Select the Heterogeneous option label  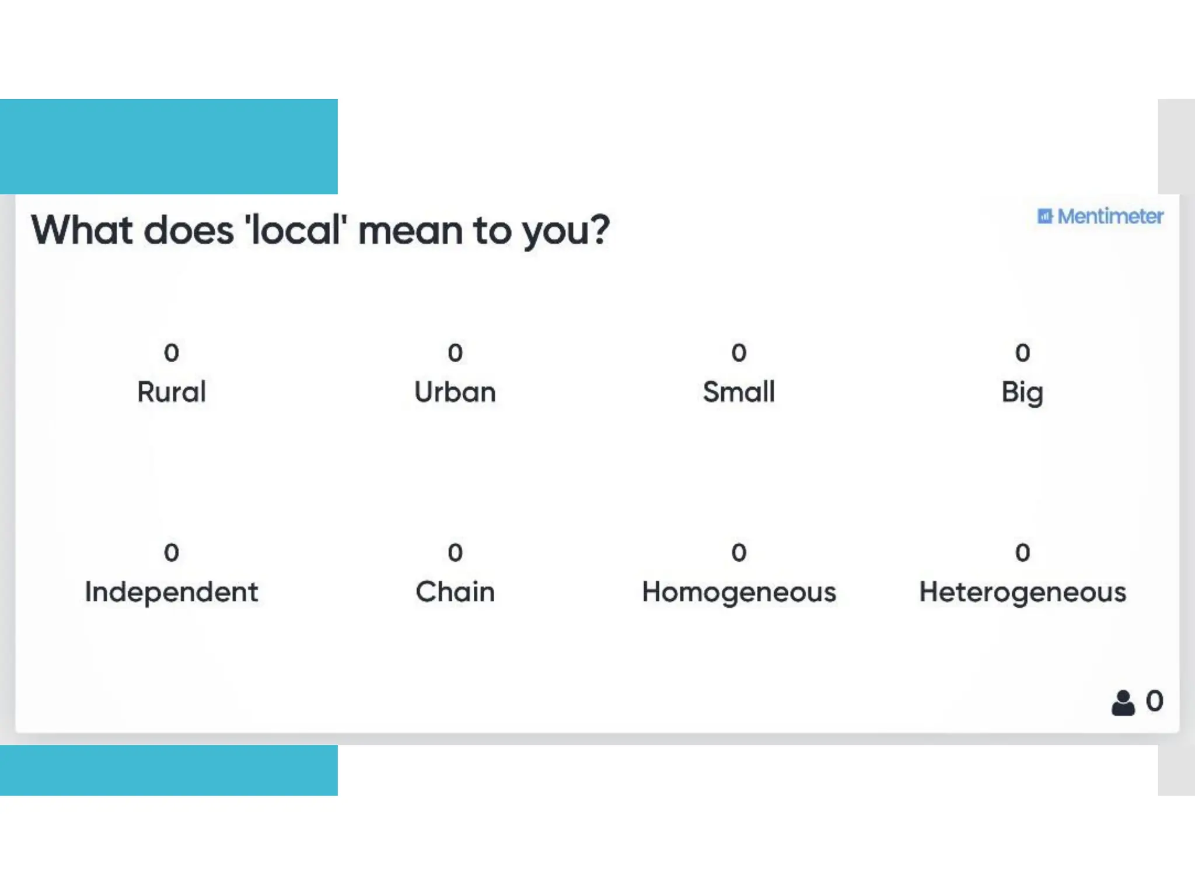[1022, 593]
